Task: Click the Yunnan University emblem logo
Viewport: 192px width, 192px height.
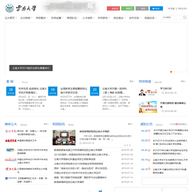Action: coord(10,8)
